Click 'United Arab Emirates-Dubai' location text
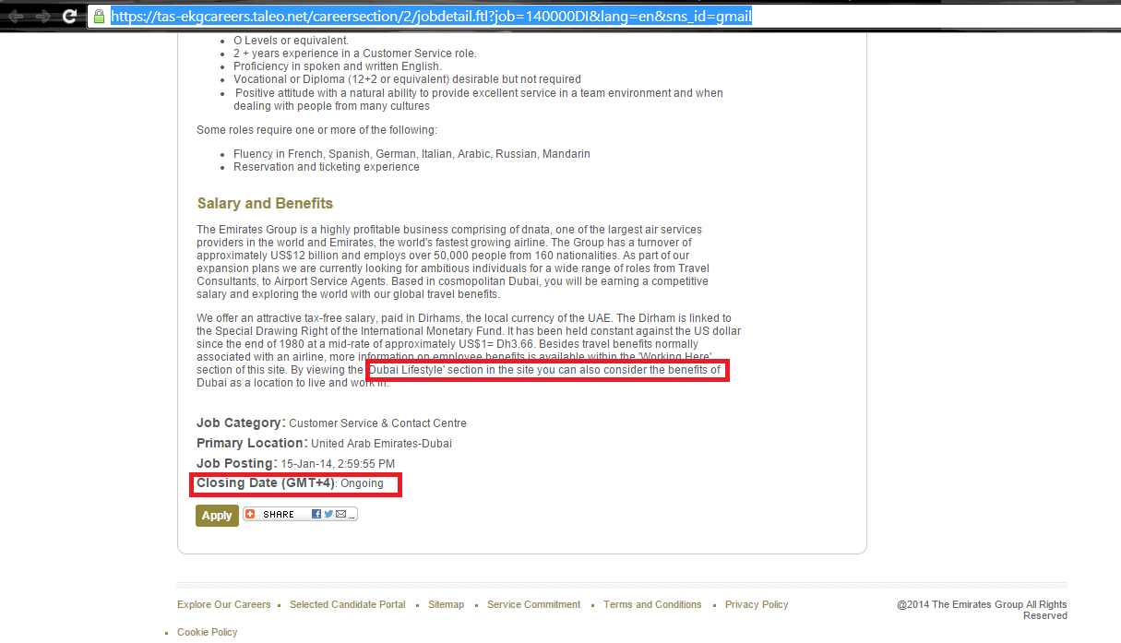 381,444
